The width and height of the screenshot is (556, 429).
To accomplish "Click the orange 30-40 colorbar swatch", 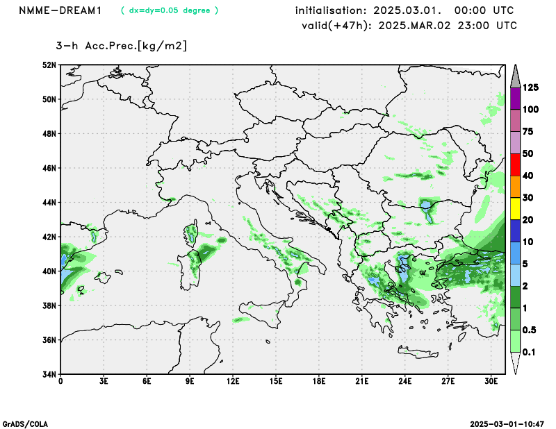I will click(515, 187).
